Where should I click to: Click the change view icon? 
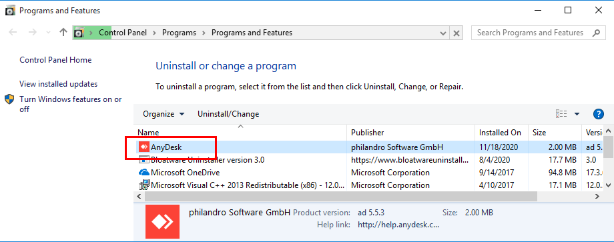561,114
